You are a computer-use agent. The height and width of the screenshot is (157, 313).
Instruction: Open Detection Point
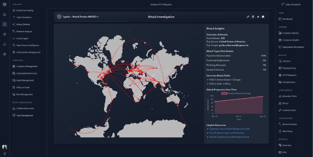(288, 96)
